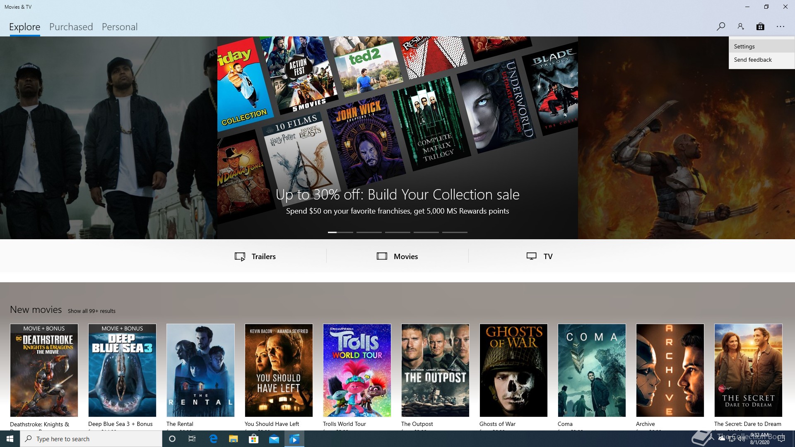Click the You Should Have Left title text

pos(272,424)
